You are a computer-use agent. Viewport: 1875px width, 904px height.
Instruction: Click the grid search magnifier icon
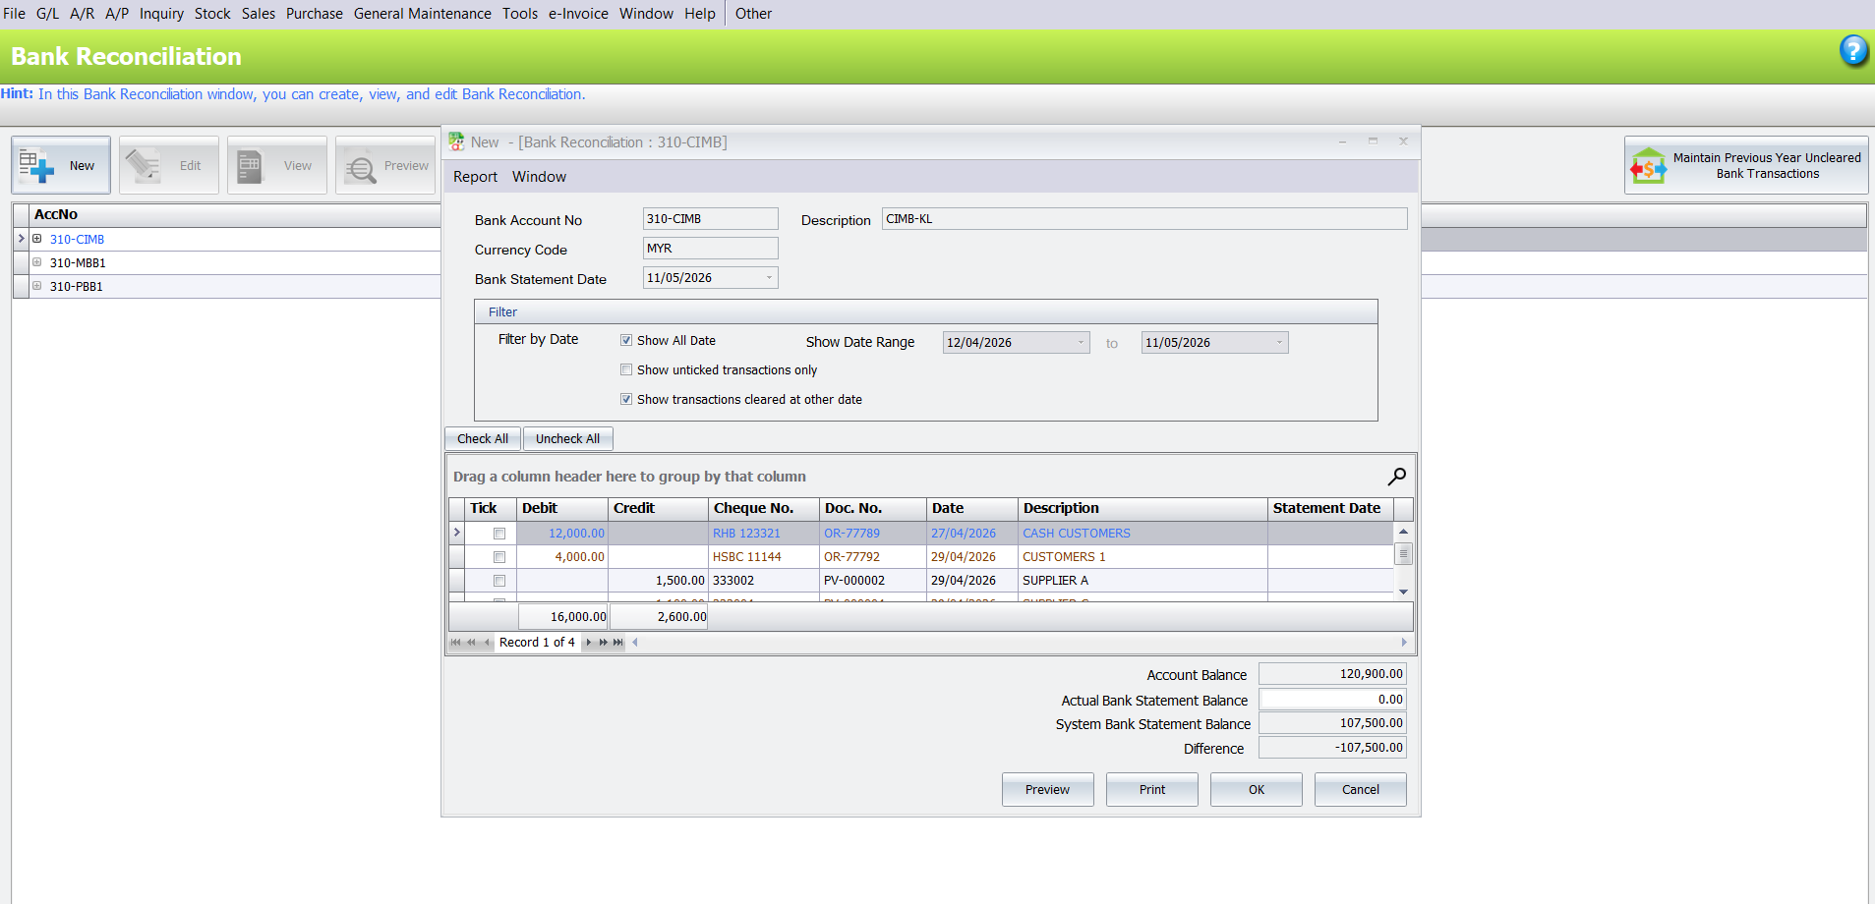tap(1396, 477)
